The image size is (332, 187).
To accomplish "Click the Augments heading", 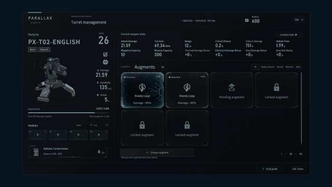I will click(x=145, y=67).
